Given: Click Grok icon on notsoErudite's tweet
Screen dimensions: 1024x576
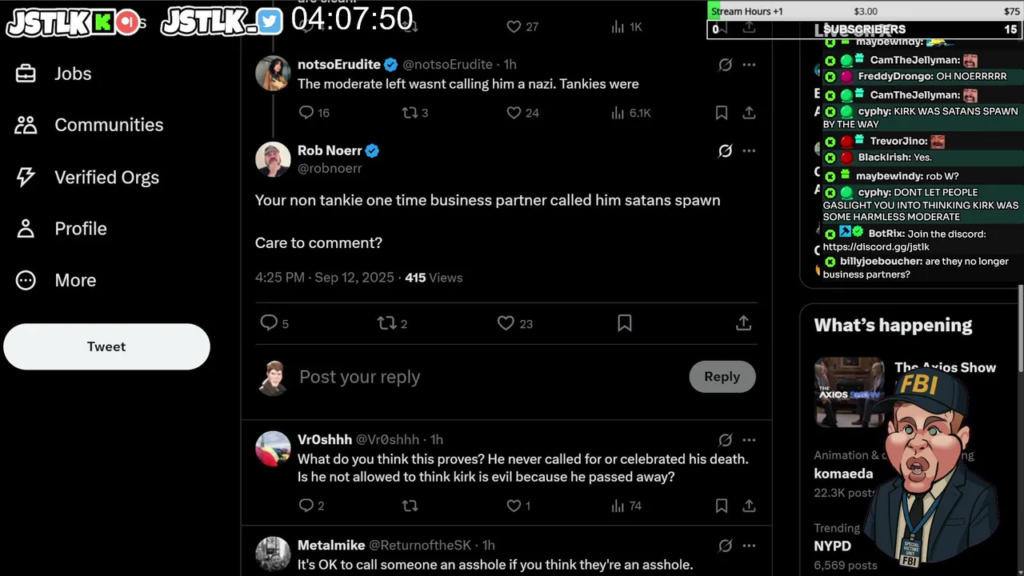Looking at the screenshot, I should click(x=725, y=65).
